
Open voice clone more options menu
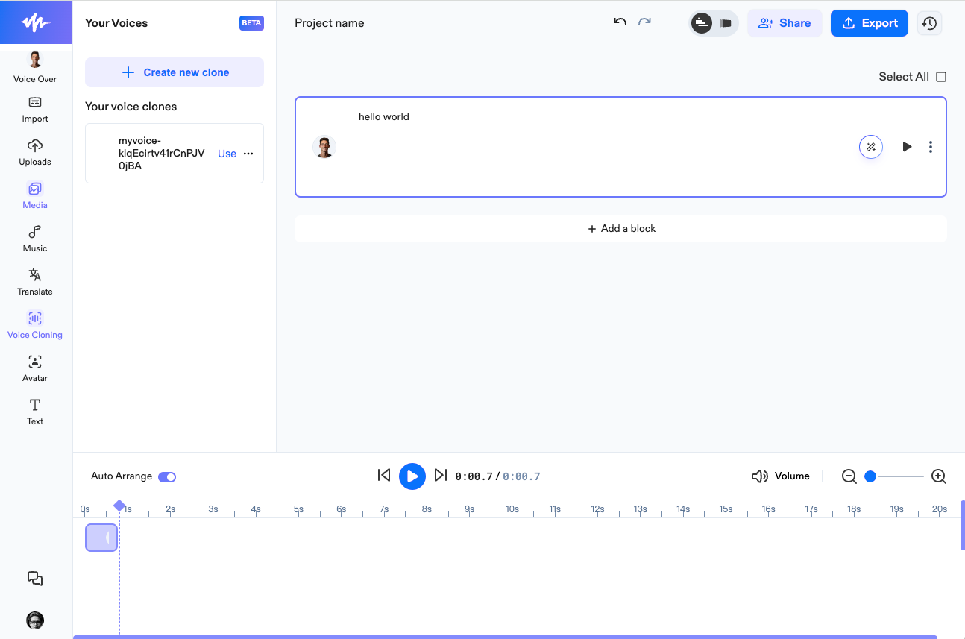(248, 154)
